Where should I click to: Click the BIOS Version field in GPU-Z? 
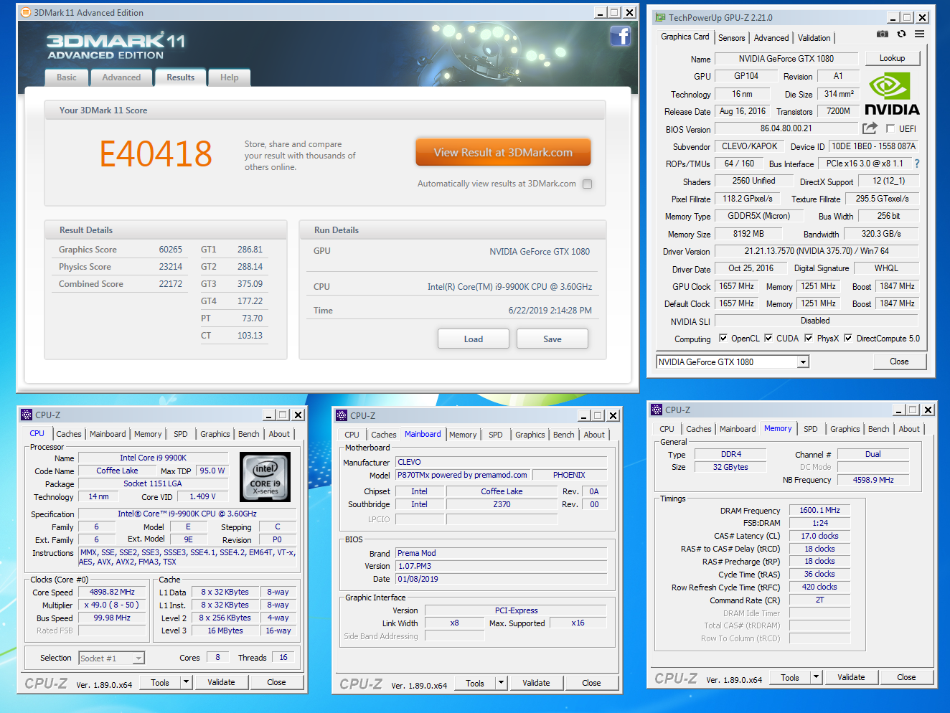point(786,129)
